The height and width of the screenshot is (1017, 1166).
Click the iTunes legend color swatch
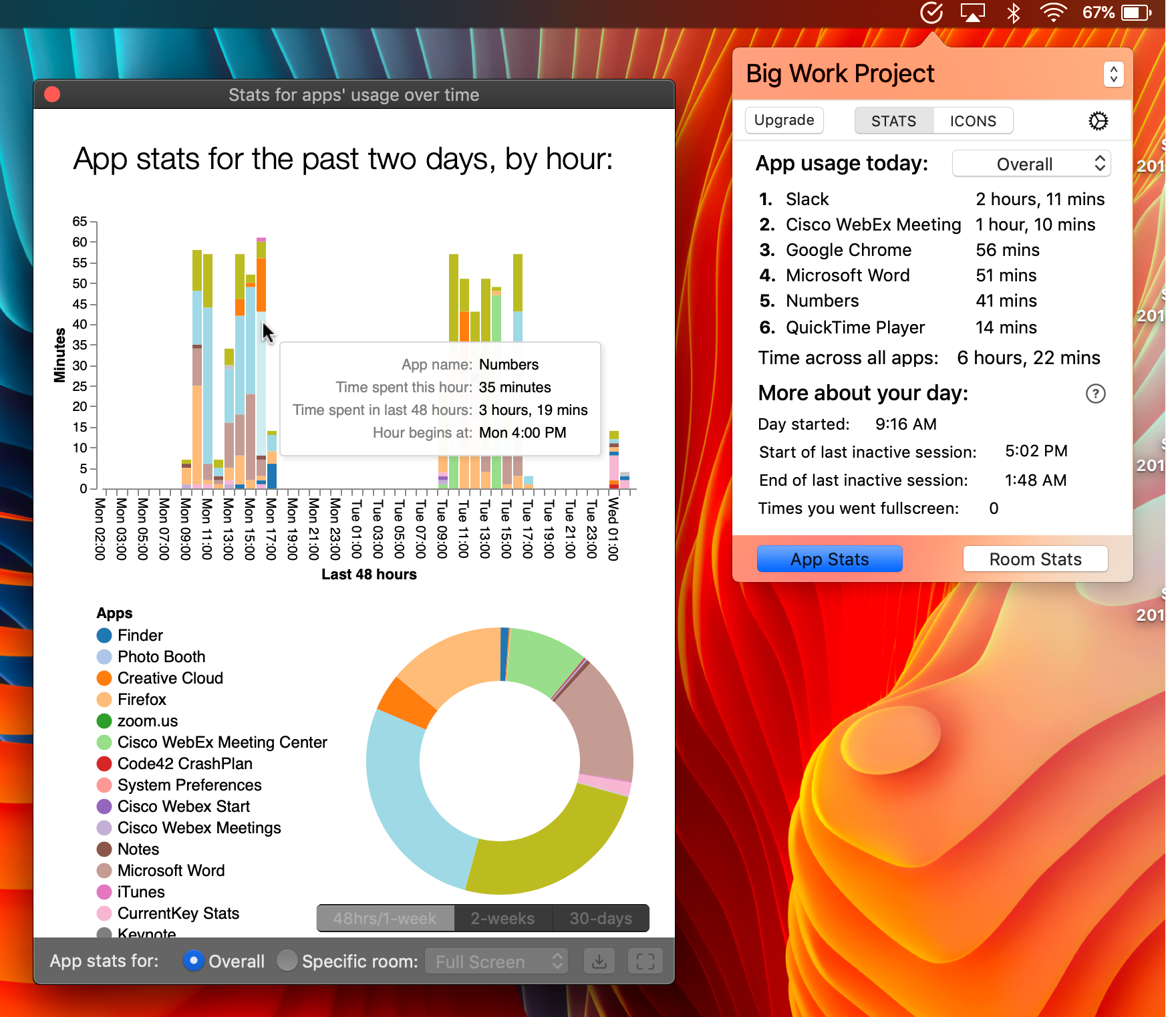coord(104,892)
